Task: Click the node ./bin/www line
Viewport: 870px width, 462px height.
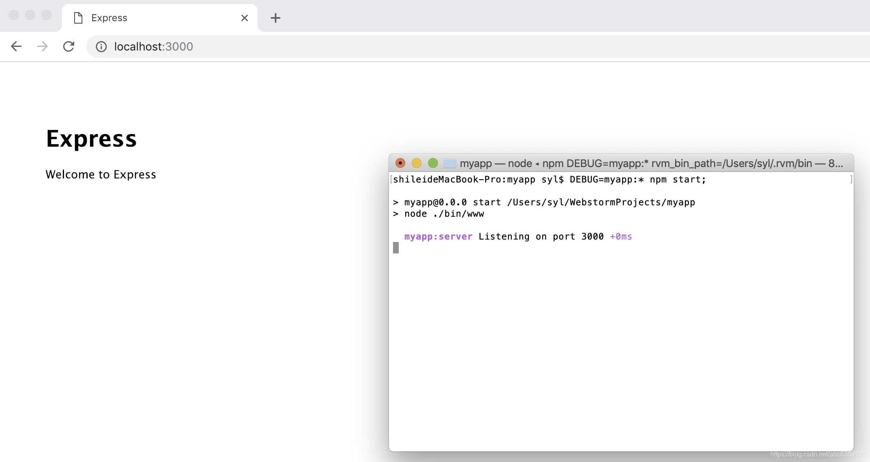Action: 439,214
